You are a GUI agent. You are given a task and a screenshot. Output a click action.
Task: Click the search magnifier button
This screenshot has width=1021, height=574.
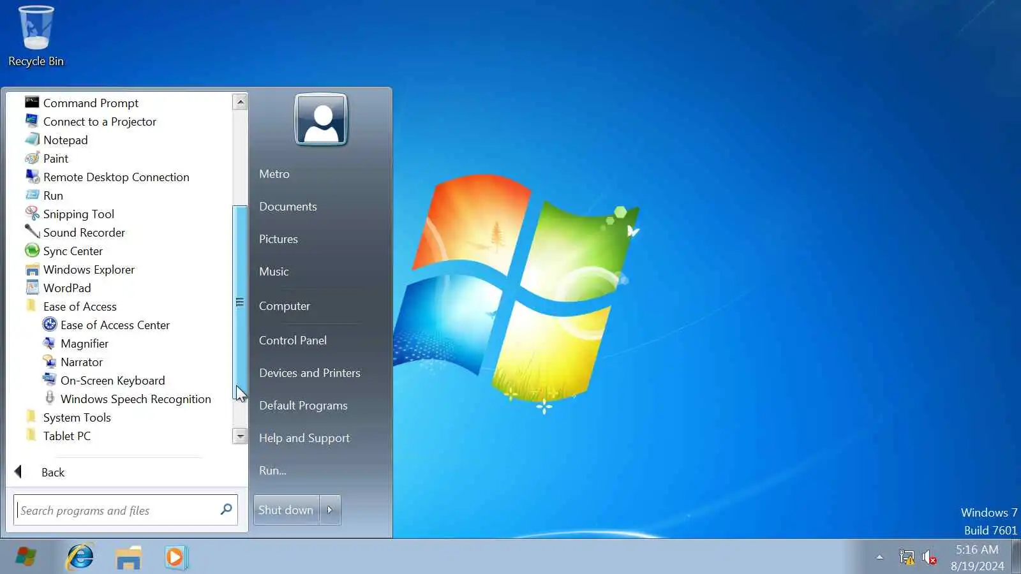[226, 510]
